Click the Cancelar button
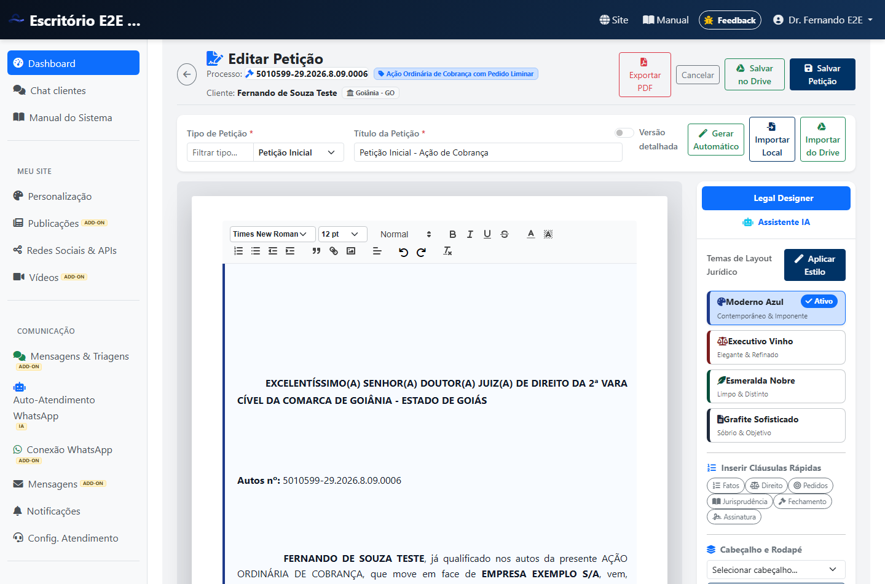The width and height of the screenshot is (885, 584). tap(698, 75)
